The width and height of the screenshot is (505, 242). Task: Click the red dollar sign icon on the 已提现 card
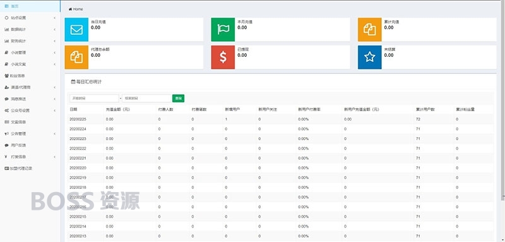[223, 57]
